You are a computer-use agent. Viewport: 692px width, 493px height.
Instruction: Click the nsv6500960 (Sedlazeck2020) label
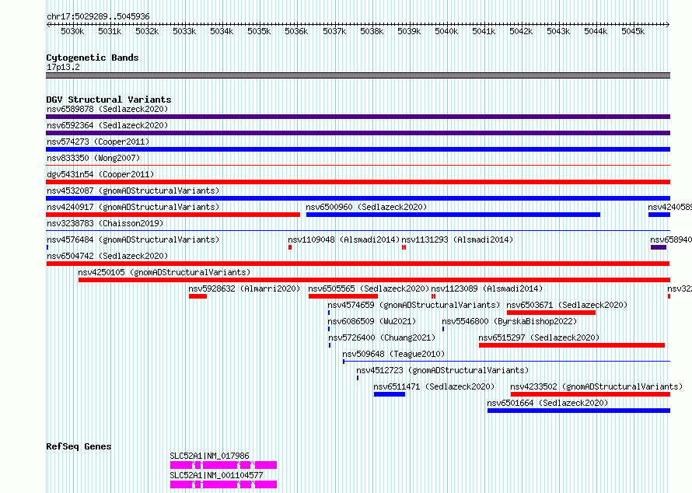coord(366,207)
